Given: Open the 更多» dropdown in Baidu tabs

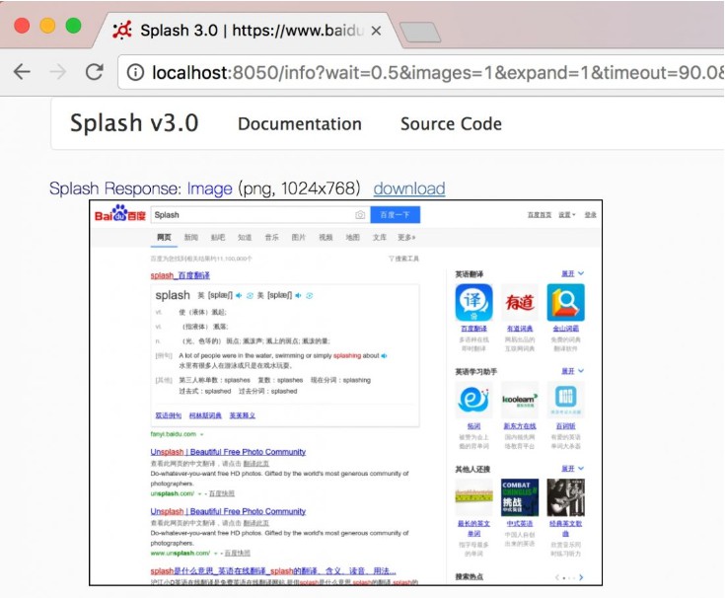Looking at the screenshot, I should pyautogui.click(x=406, y=237).
